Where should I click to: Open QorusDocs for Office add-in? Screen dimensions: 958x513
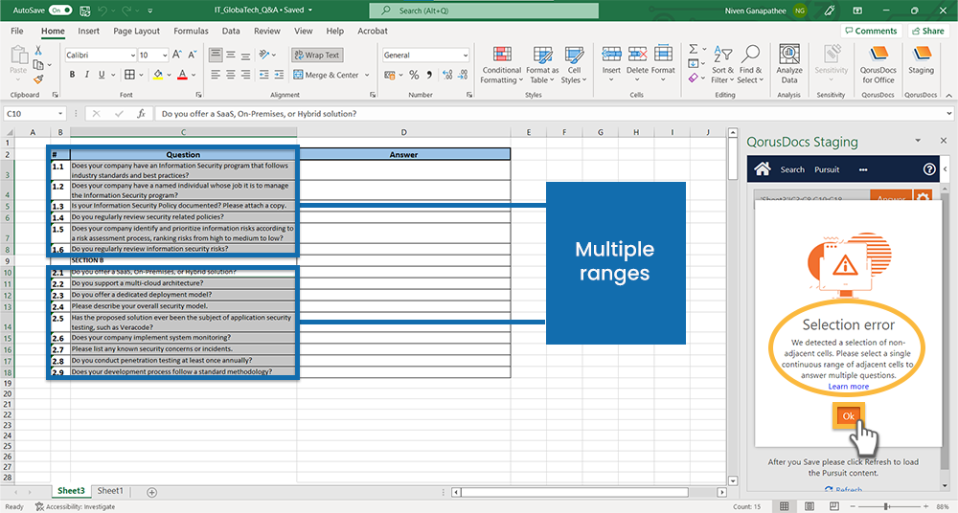tap(878, 65)
